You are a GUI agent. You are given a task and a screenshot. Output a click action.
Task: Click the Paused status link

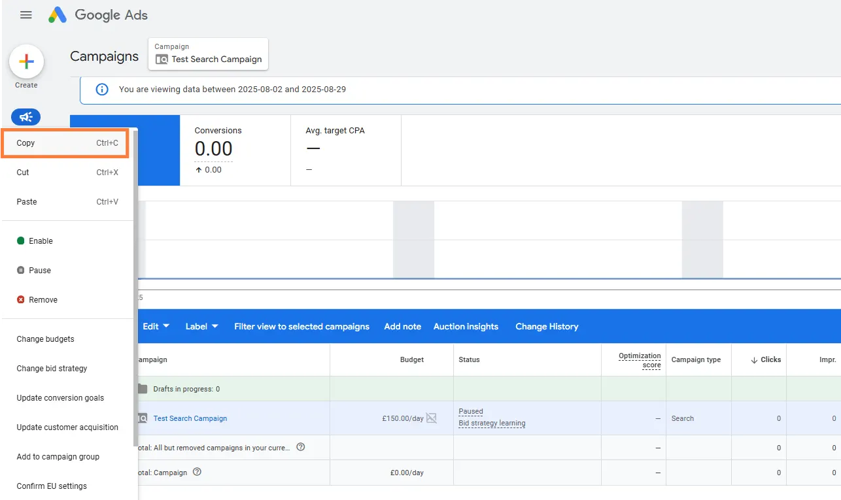pyautogui.click(x=471, y=412)
